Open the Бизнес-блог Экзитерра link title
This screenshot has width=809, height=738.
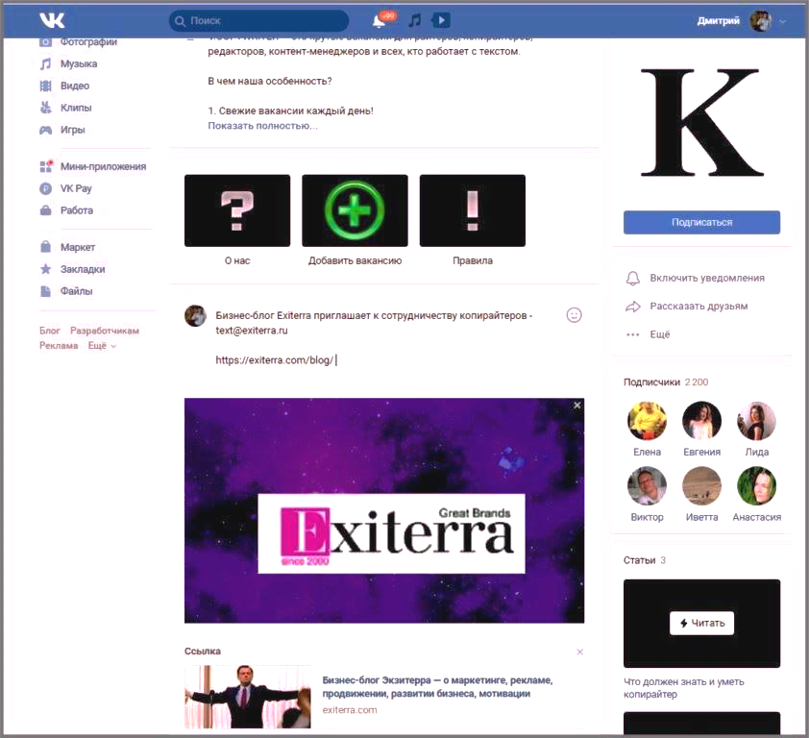(x=437, y=687)
